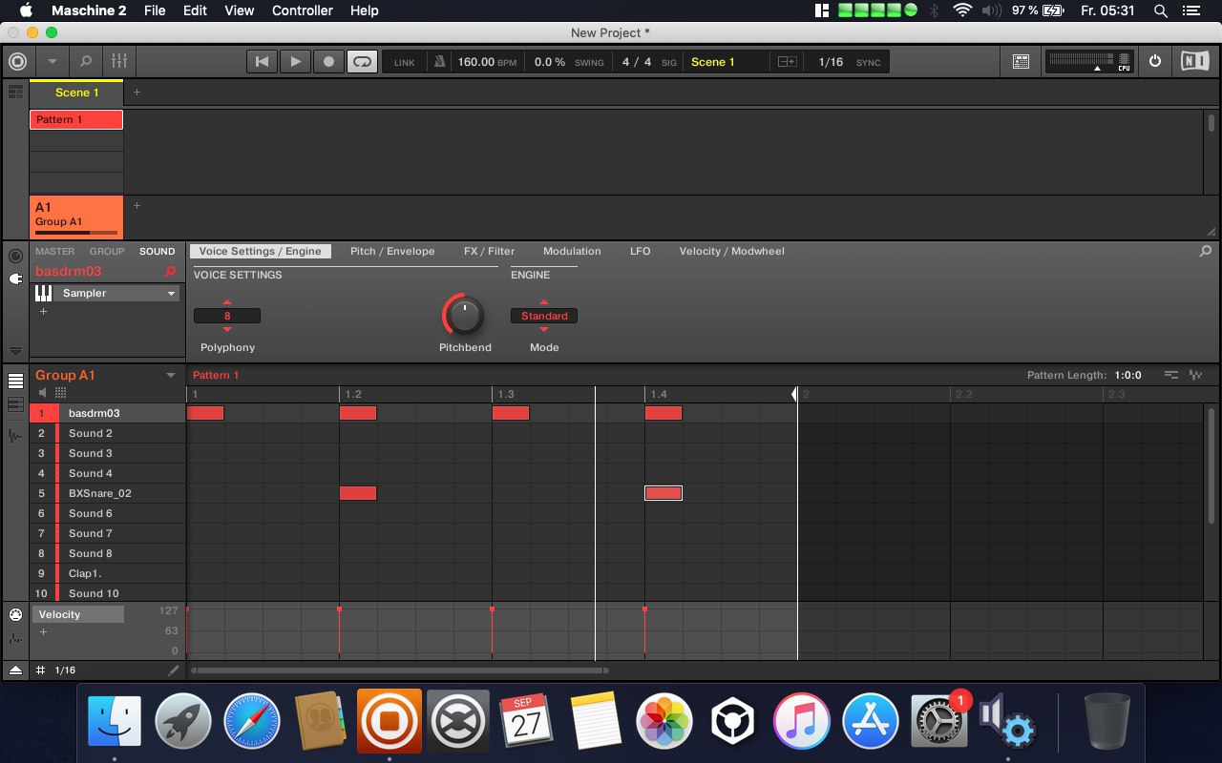1222x763 pixels.
Task: Select Pattern 1 in the arranger
Action: (x=76, y=120)
